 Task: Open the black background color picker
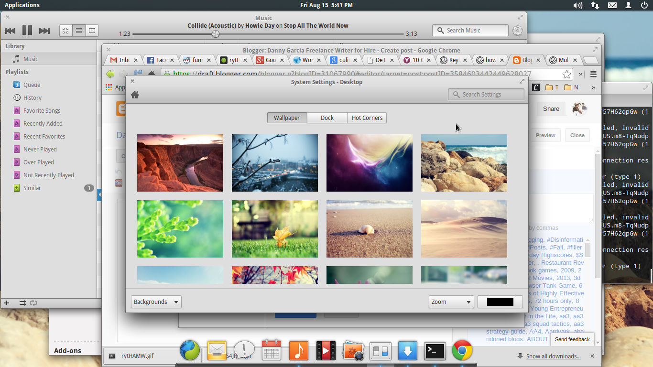[x=500, y=302]
